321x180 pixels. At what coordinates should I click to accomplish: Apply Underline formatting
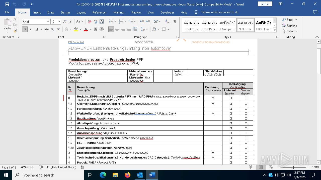[37, 29]
